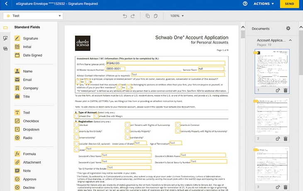The image size is (303, 191).
Task: Select the Guardianship radio button
Action: [x=127, y=137]
